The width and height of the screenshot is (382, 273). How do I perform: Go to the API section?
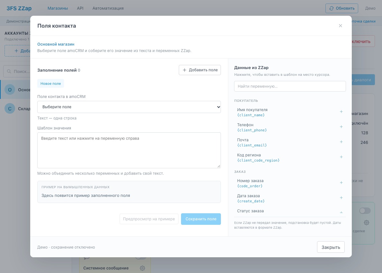click(80, 8)
